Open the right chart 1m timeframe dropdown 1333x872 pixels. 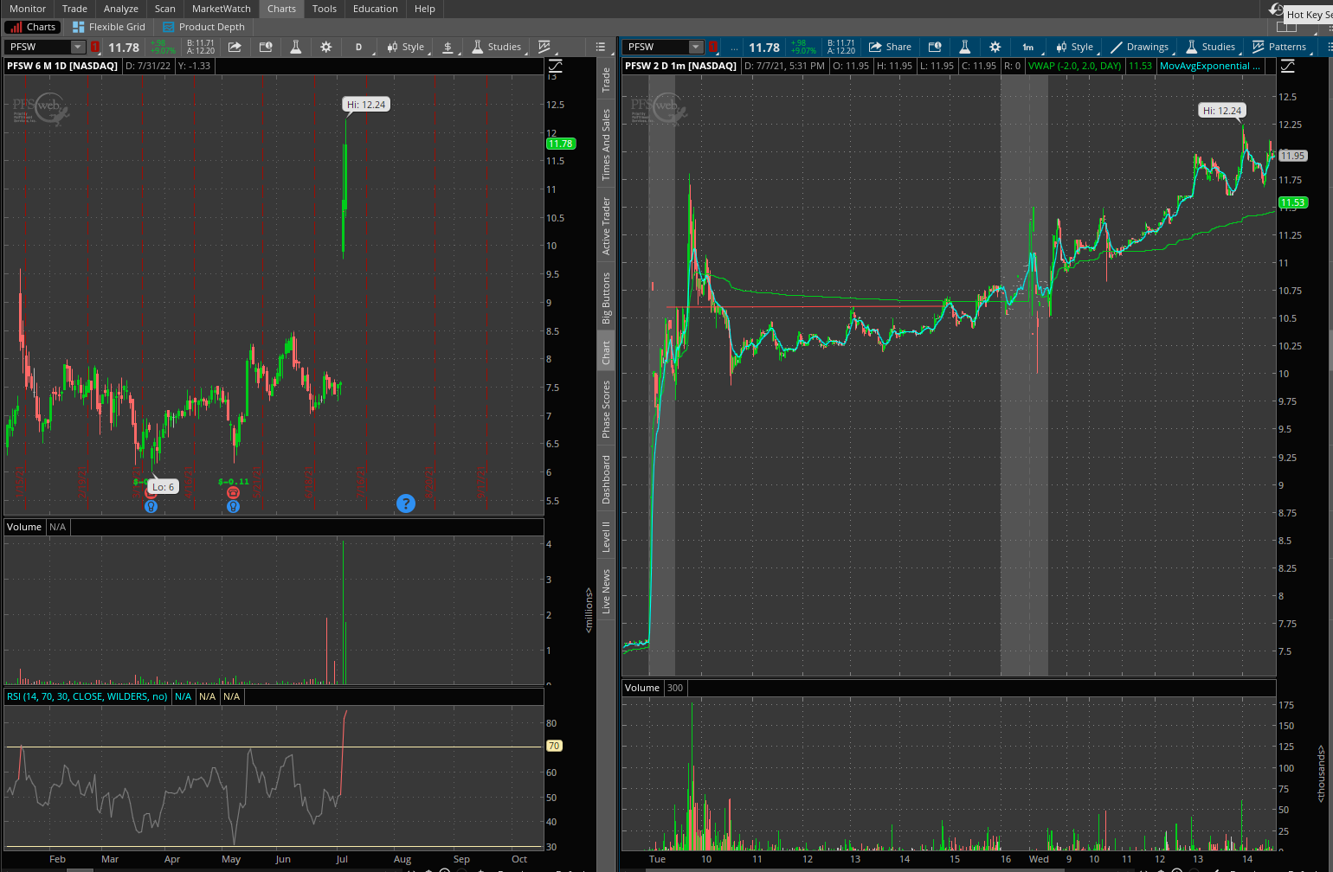point(1028,47)
